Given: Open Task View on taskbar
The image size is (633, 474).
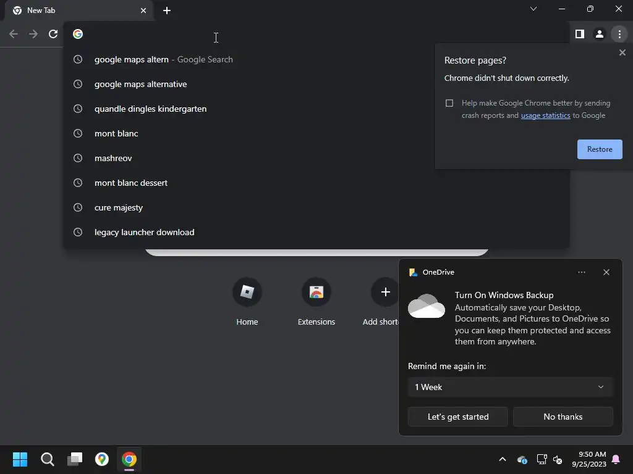Looking at the screenshot, I should point(75,459).
